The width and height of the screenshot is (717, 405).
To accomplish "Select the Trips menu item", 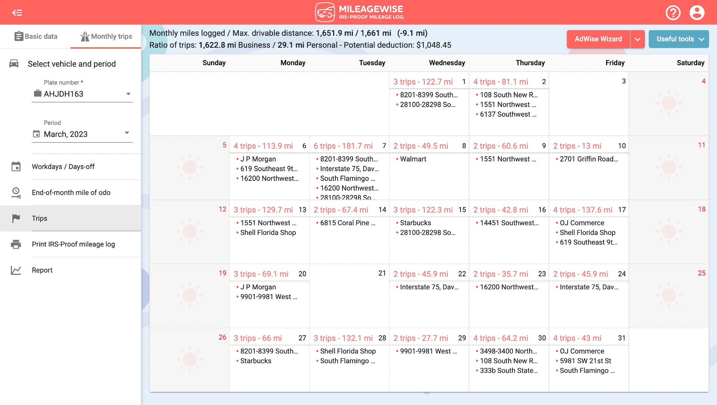I will [x=71, y=218].
